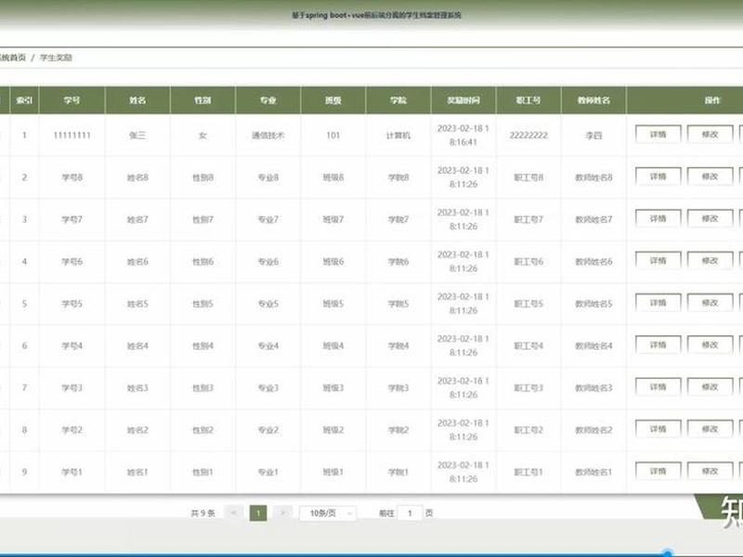Open 详情 for the 学号5 row
Viewport: 743px width, 557px height.
point(658,304)
